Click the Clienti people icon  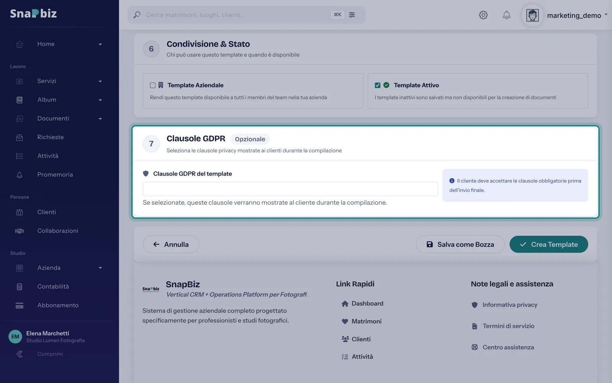coord(20,212)
